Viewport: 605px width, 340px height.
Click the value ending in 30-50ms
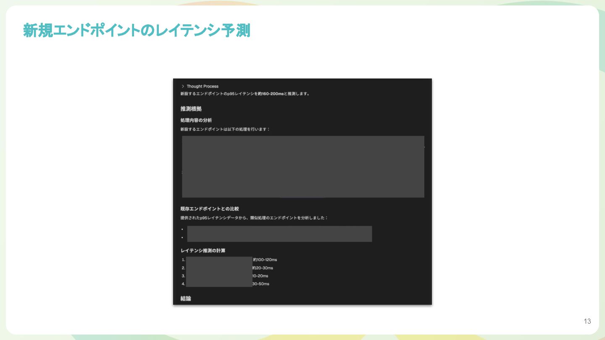click(260, 284)
